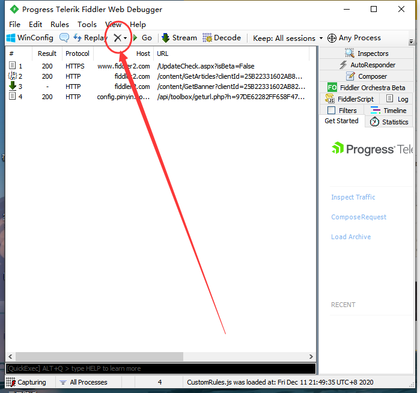Toggle Stream mode in toolbar
The width and height of the screenshot is (420, 393).
point(179,38)
